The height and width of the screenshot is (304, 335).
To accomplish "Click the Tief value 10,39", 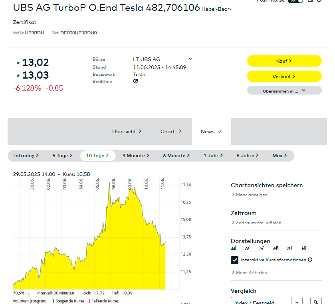I will [127, 293].
